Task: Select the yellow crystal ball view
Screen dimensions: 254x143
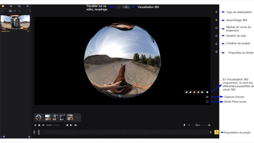Action: 194,92
